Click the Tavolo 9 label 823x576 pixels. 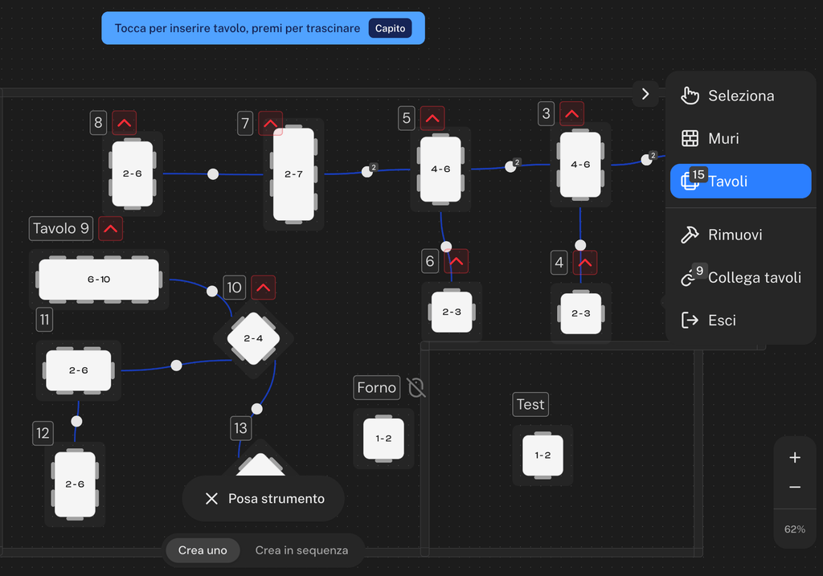coord(61,229)
